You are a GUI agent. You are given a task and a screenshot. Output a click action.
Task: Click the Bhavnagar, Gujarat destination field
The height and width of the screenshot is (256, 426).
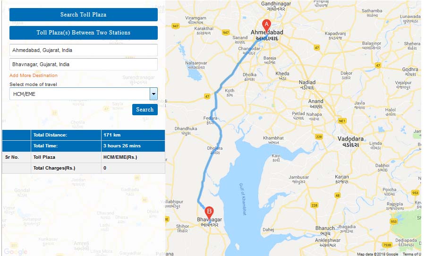click(x=84, y=64)
